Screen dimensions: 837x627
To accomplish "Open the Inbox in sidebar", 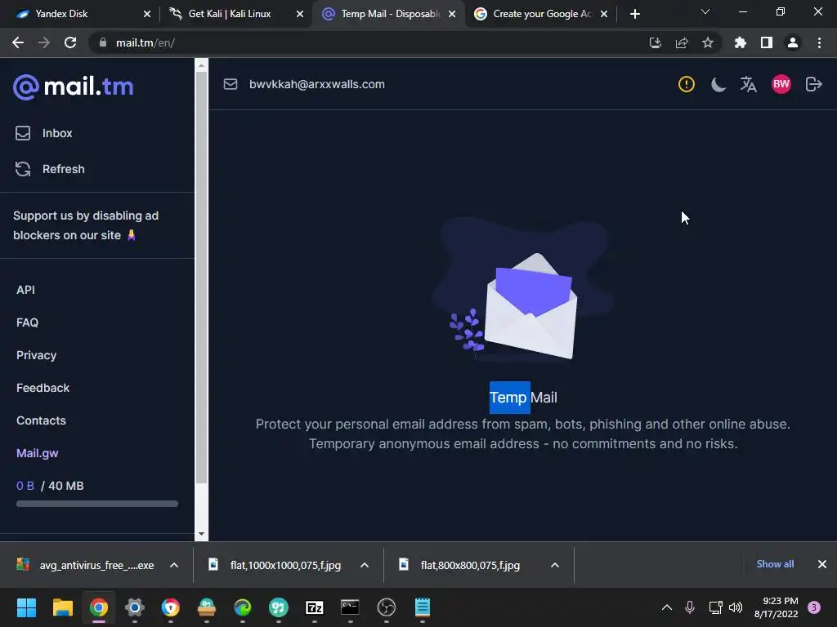I will click(44, 133).
